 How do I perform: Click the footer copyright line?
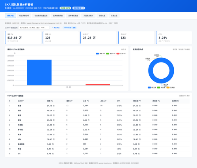tap(98, 163)
